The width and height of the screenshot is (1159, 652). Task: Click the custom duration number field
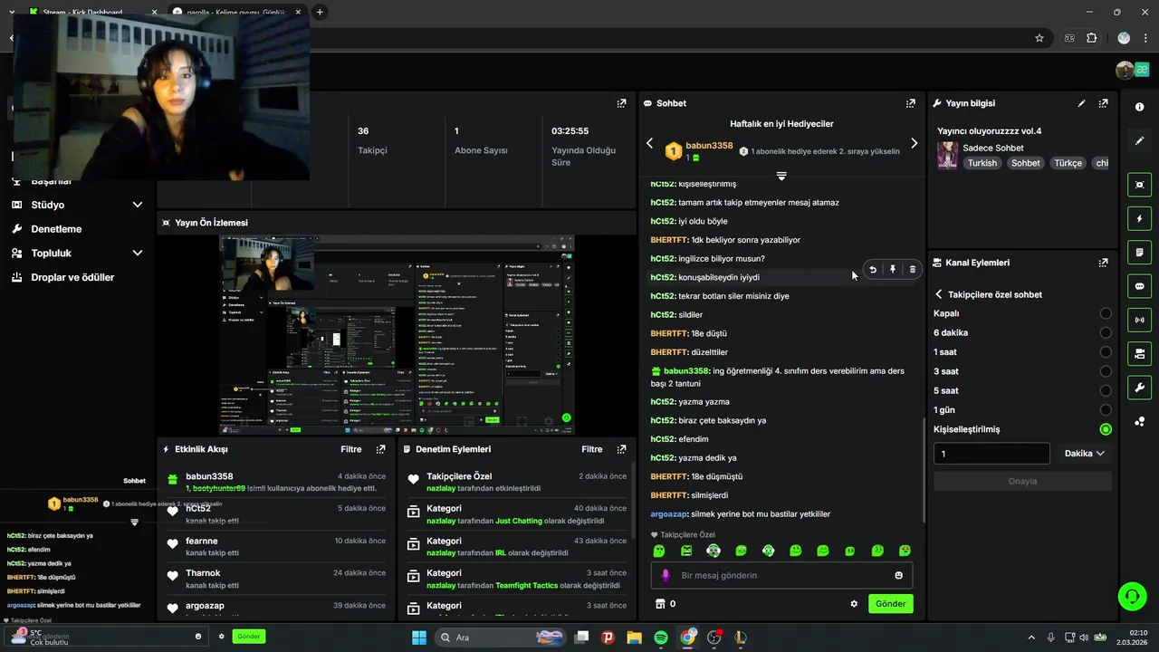point(991,454)
